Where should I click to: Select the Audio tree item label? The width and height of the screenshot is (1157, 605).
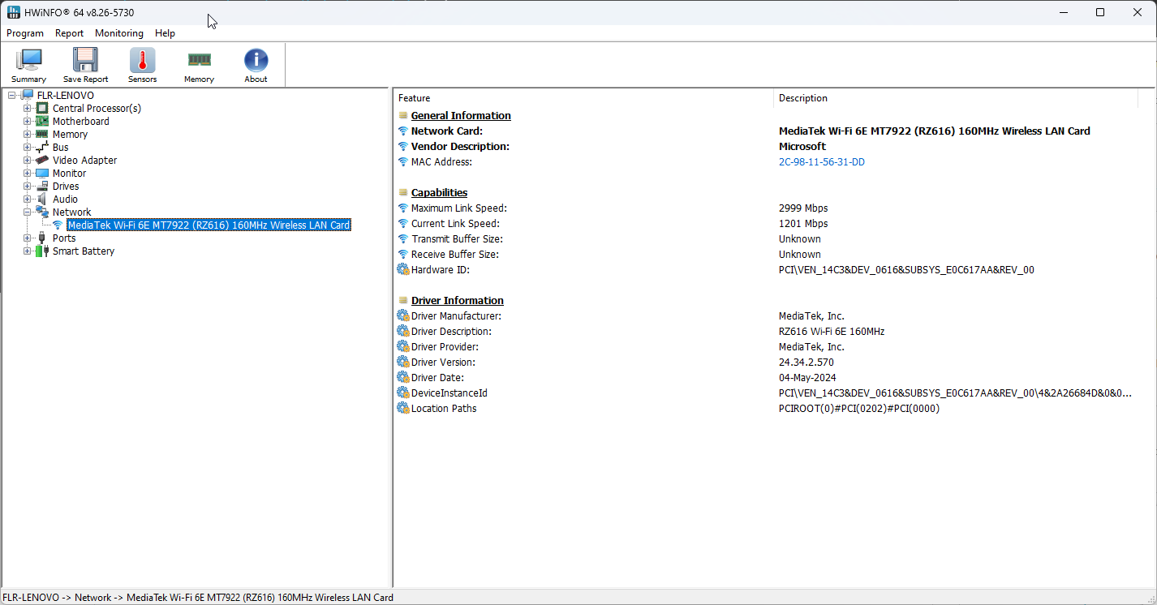point(66,200)
